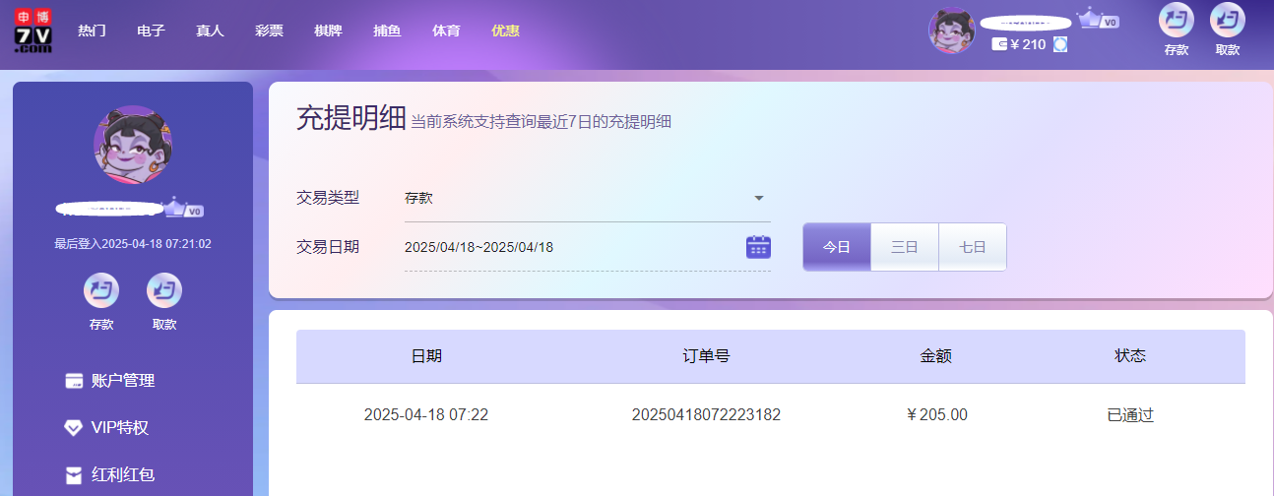Screen dimensions: 1274x496
Task: Refresh balance icon next to ¥210
Action: (1060, 44)
